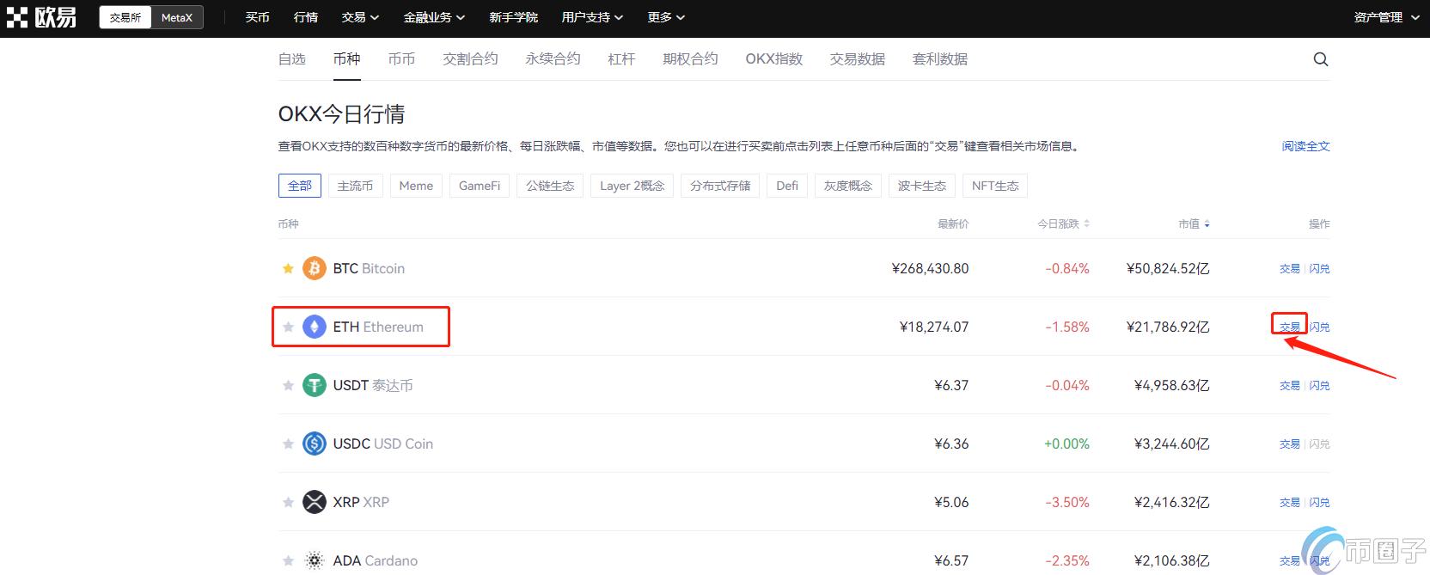Click the OKX 欧易 logo

pyautogui.click(x=41, y=17)
